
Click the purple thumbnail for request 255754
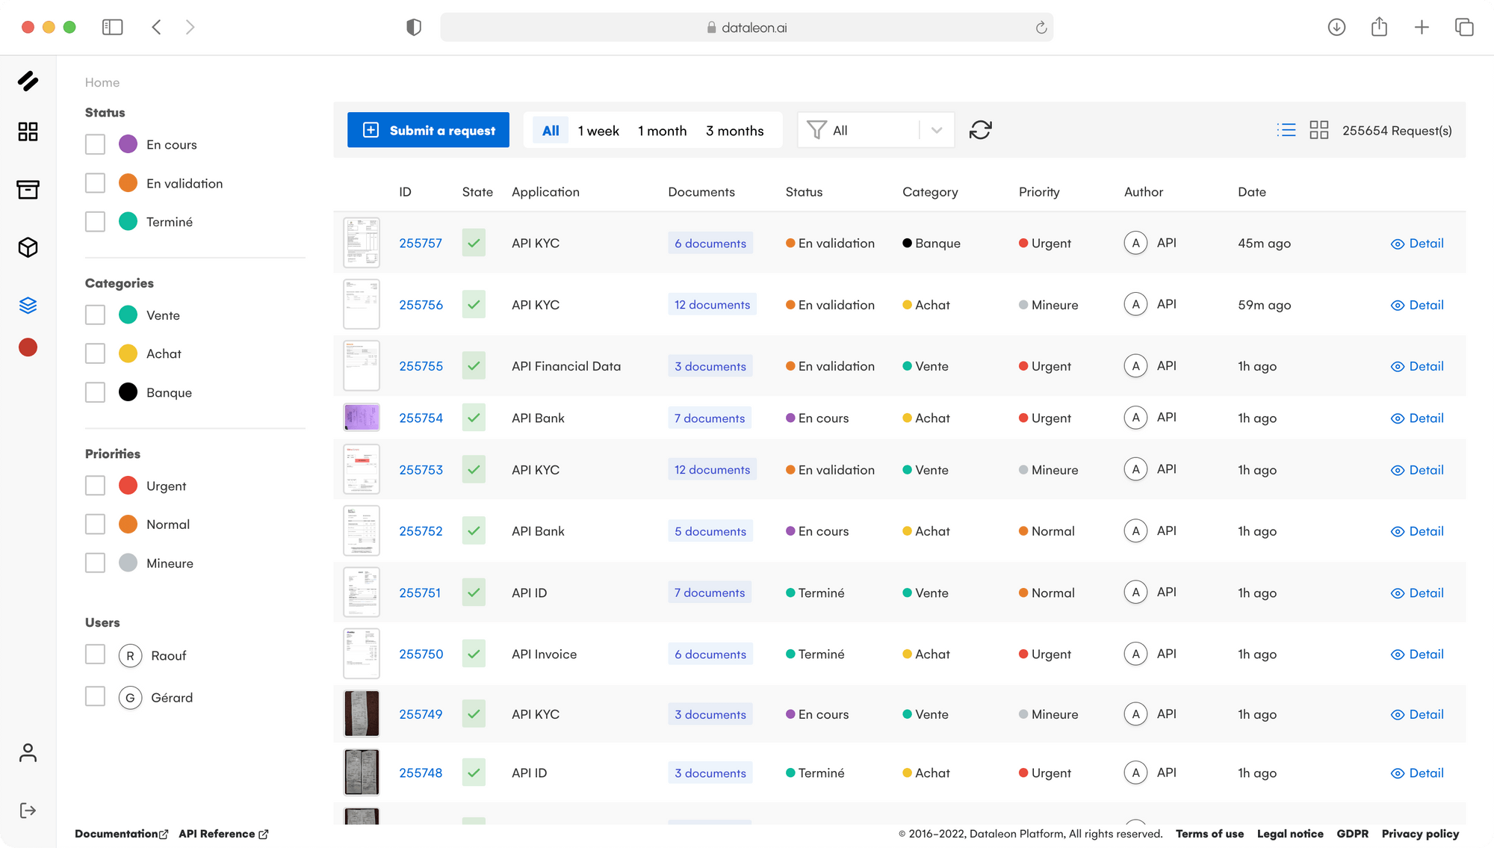pos(362,418)
